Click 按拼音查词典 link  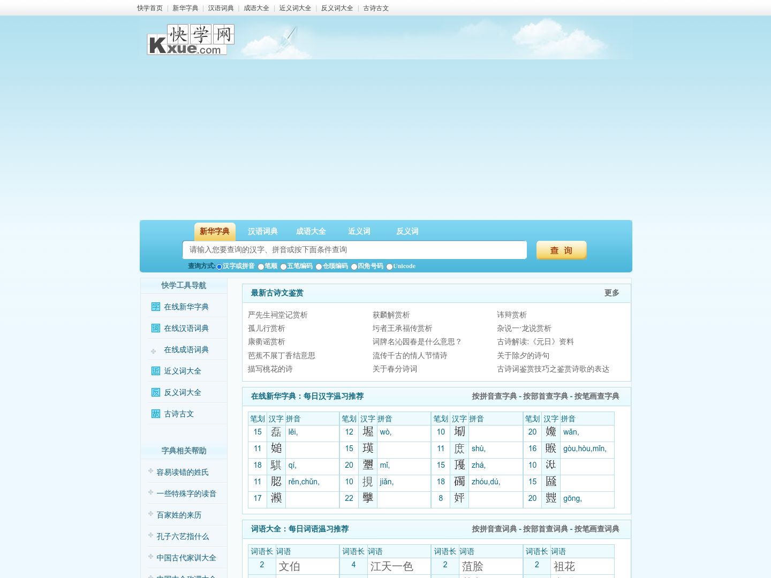tap(494, 529)
